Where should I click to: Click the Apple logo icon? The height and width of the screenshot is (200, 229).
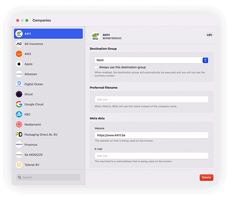click(19, 64)
